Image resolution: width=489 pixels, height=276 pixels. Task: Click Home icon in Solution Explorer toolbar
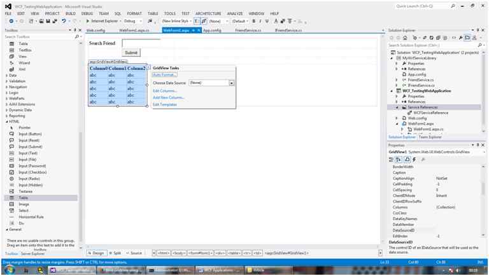[405, 38]
